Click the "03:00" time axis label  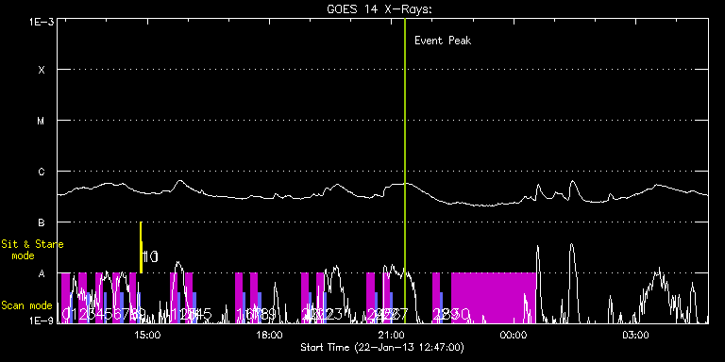(x=635, y=335)
